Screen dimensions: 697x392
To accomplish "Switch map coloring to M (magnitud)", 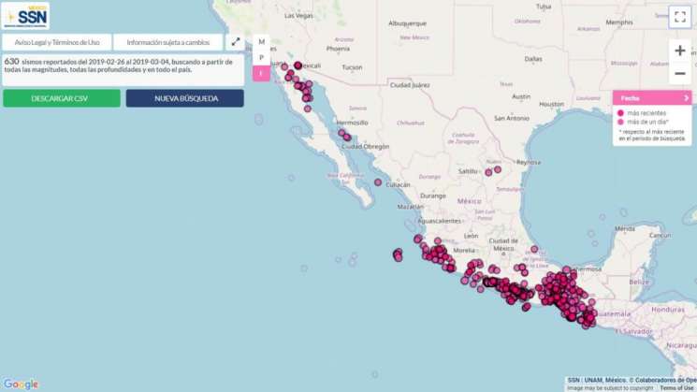I will (x=261, y=41).
